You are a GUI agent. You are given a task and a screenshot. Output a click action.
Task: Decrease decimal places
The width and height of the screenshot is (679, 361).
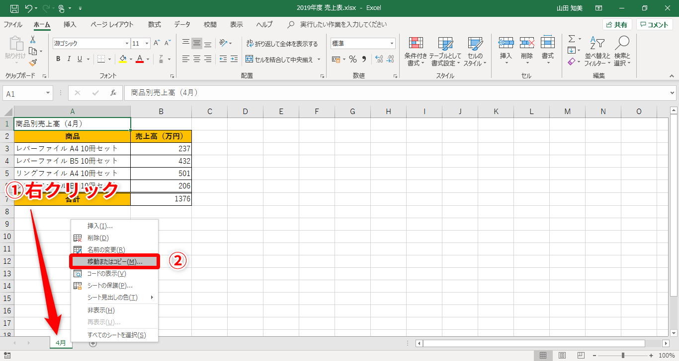390,59
